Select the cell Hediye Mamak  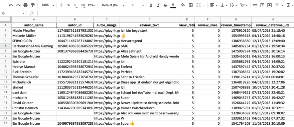34,67
